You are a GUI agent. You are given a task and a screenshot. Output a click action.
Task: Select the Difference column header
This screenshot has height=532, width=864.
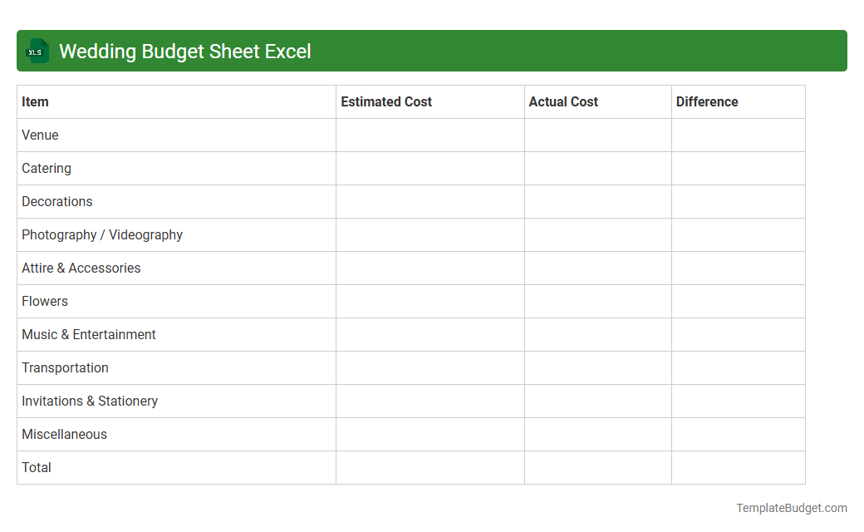707,101
